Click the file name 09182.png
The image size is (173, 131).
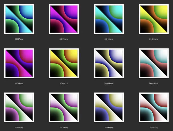pos(154,39)
